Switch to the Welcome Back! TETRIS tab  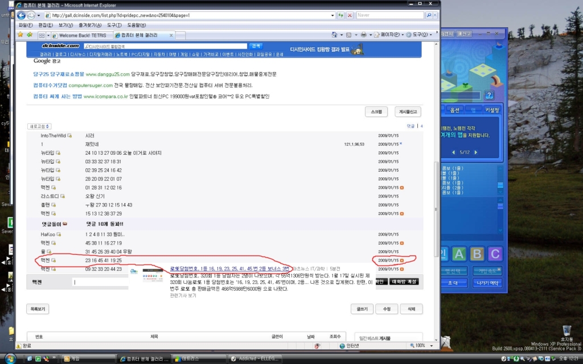81,35
